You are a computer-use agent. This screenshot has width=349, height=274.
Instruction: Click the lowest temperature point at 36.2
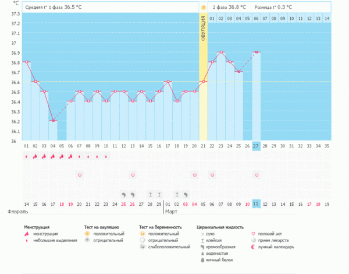pyautogui.click(x=53, y=121)
